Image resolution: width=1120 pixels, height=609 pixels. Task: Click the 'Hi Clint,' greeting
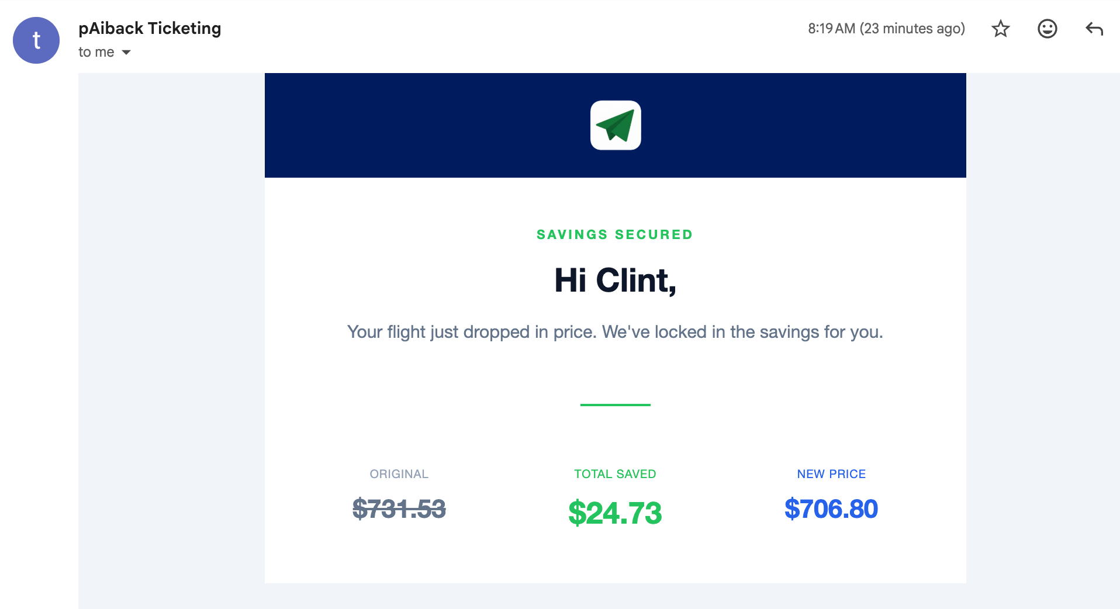(x=615, y=280)
